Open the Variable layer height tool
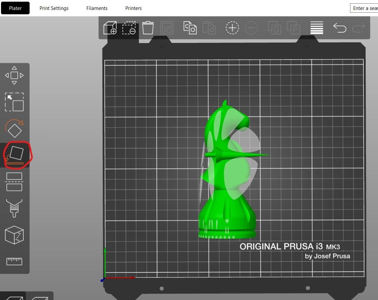The height and width of the screenshot is (300, 378). click(x=316, y=28)
